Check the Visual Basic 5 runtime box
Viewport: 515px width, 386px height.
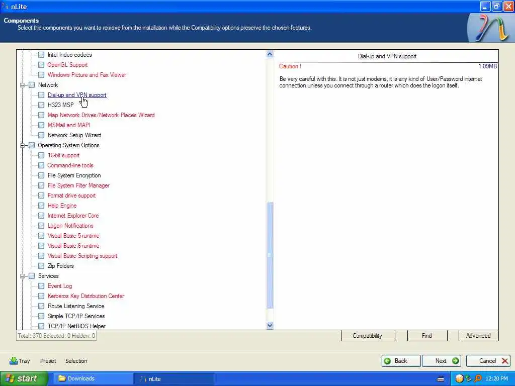[41, 236]
